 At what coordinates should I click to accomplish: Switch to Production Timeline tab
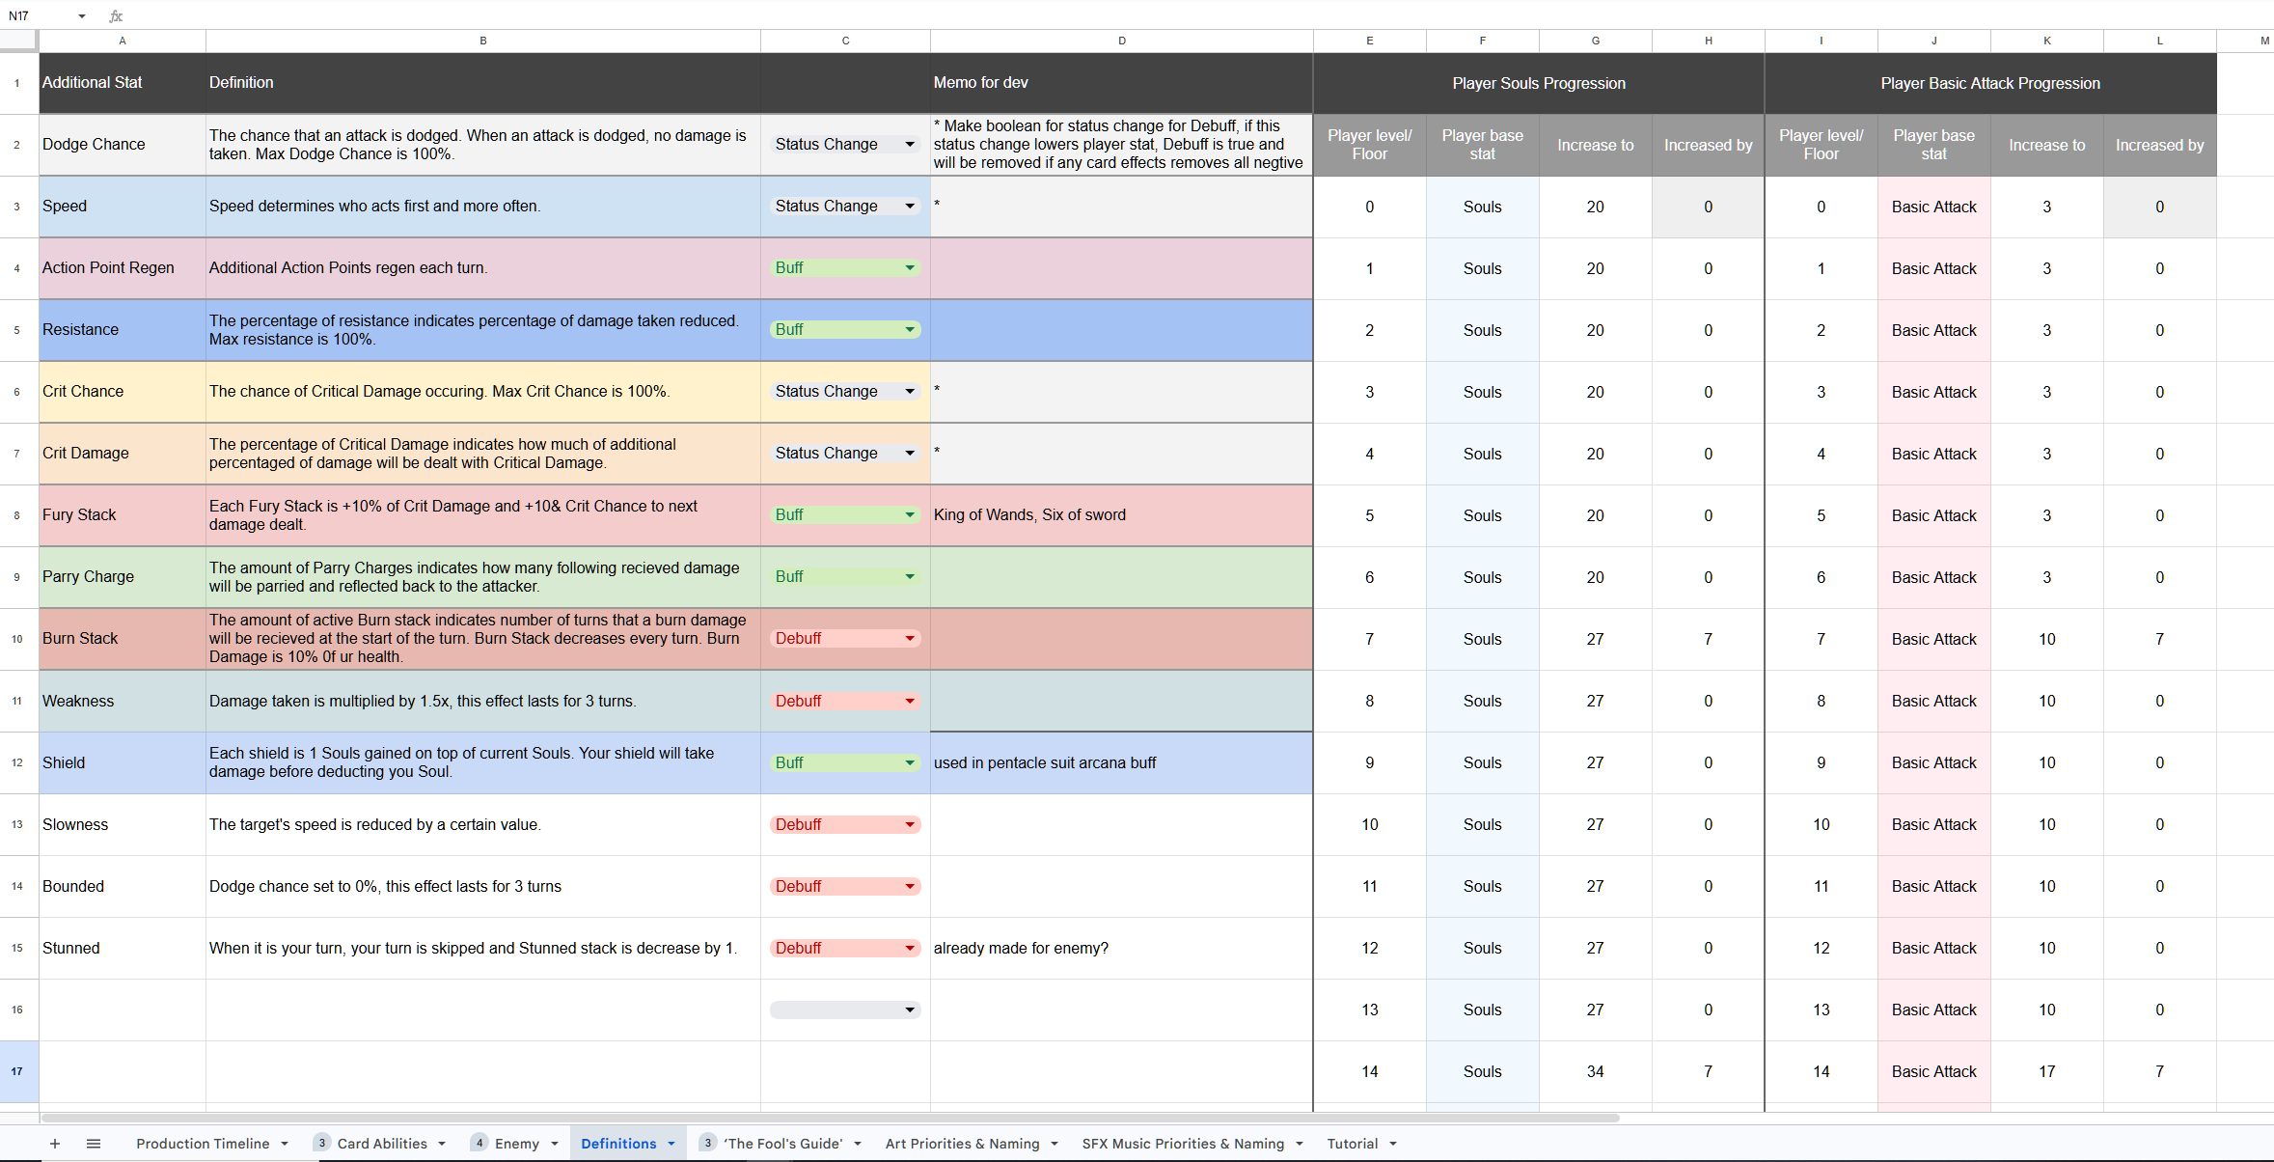[203, 1144]
